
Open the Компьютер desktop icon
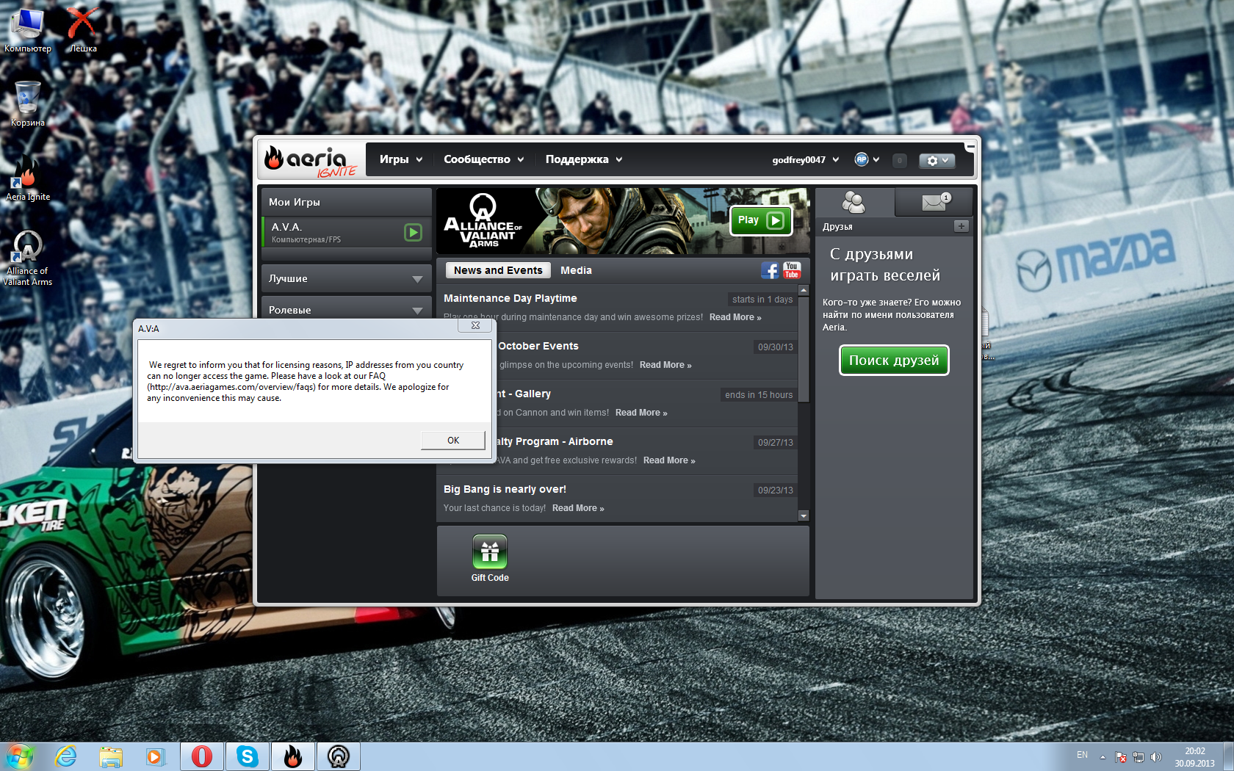(28, 31)
